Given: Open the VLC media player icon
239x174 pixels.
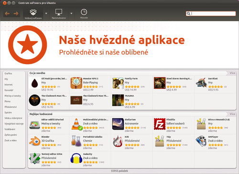Looking at the screenshot, I should (x=76, y=124).
